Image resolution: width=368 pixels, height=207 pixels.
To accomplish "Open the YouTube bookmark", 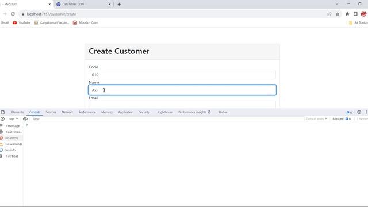I will tap(22, 23).
